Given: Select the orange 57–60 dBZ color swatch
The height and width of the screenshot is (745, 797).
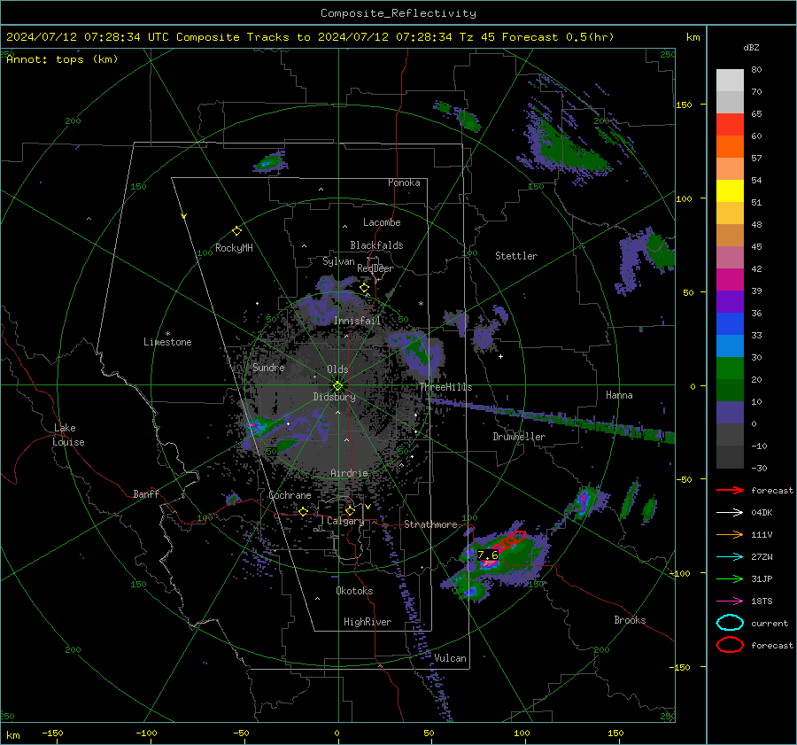Looking at the screenshot, I should tap(730, 146).
